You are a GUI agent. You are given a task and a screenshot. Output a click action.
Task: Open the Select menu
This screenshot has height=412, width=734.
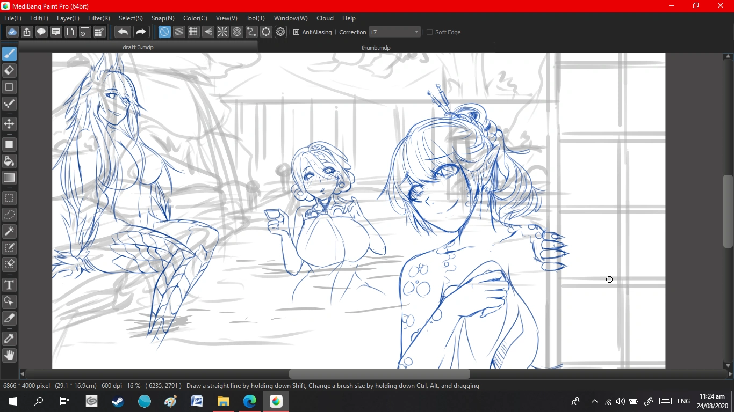tap(131, 18)
